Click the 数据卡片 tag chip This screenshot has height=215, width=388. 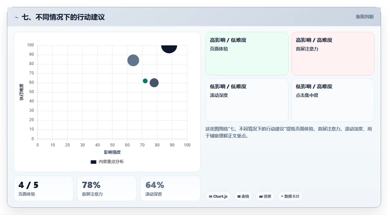[x=290, y=196]
